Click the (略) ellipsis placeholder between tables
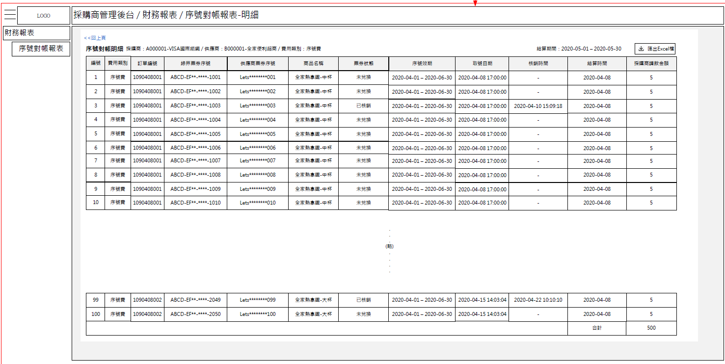The height and width of the screenshot is (364, 725). point(389,247)
